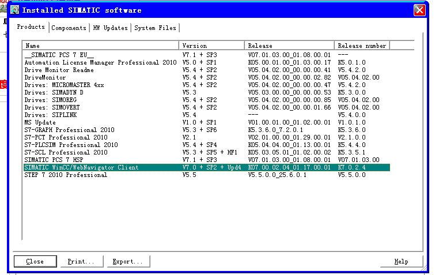Click the Release column header
This screenshot has width=439, height=275.
click(x=289, y=46)
